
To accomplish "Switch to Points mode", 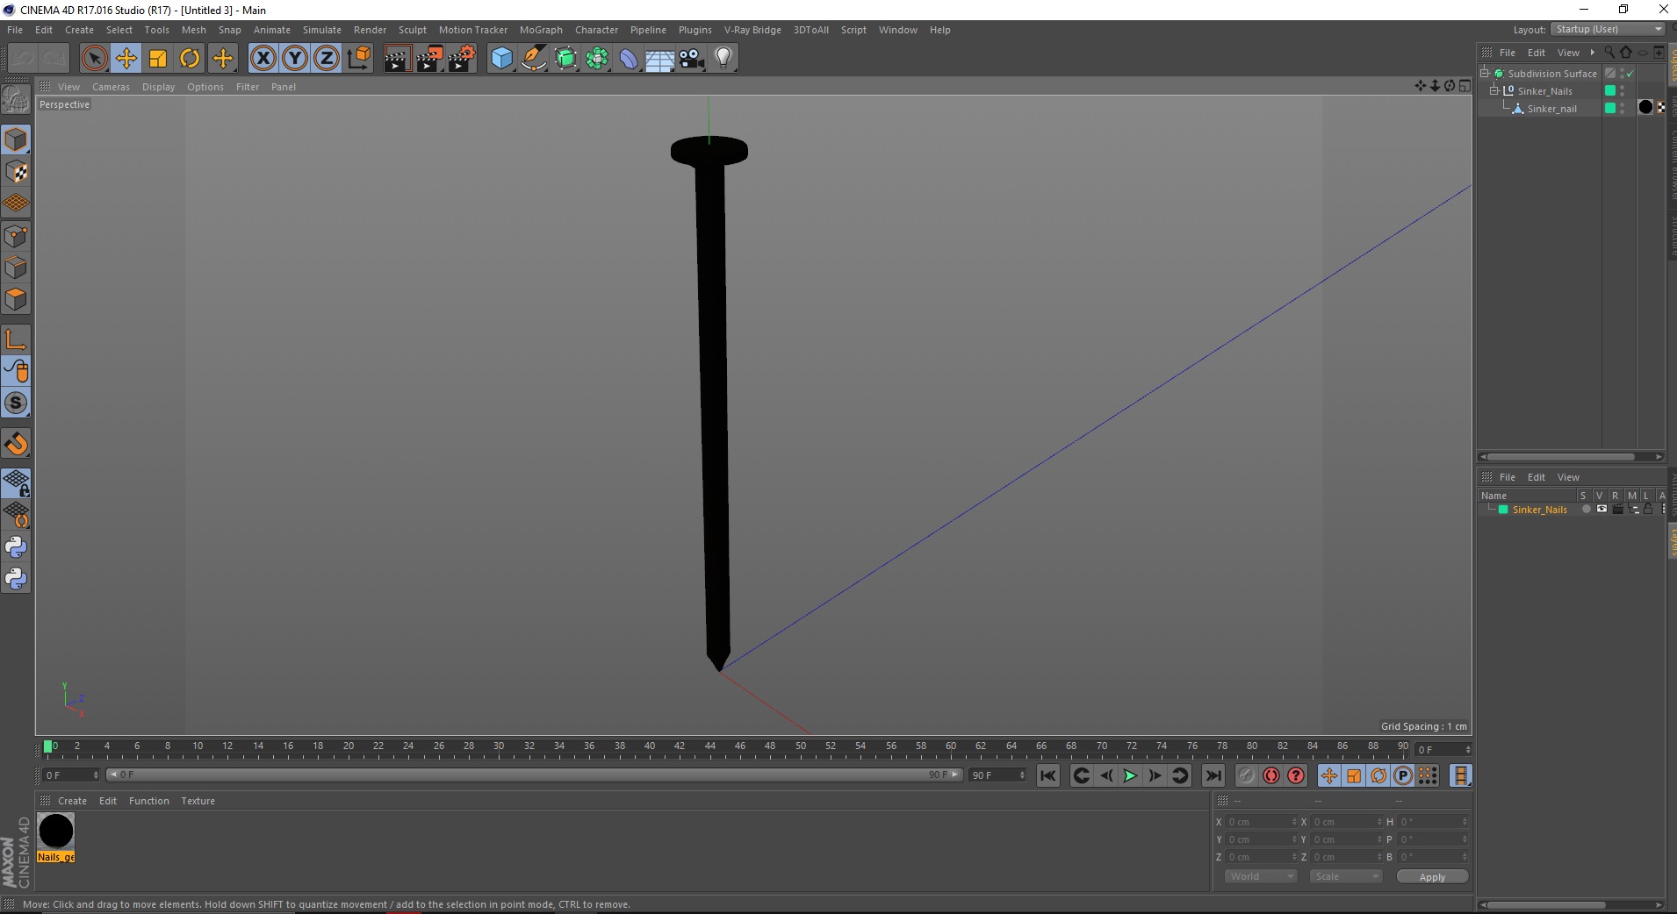I will (17, 236).
